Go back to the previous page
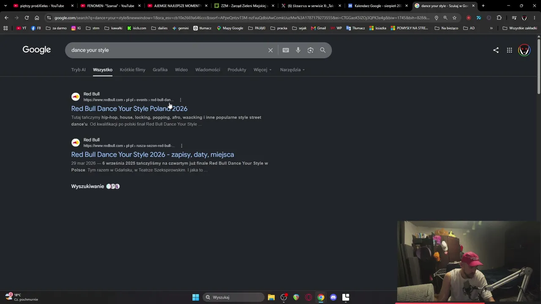 point(6,18)
